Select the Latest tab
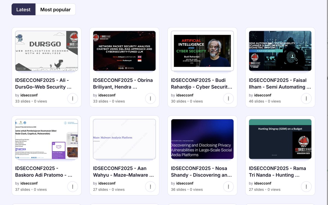This screenshot has width=328, height=205. tap(23, 9)
